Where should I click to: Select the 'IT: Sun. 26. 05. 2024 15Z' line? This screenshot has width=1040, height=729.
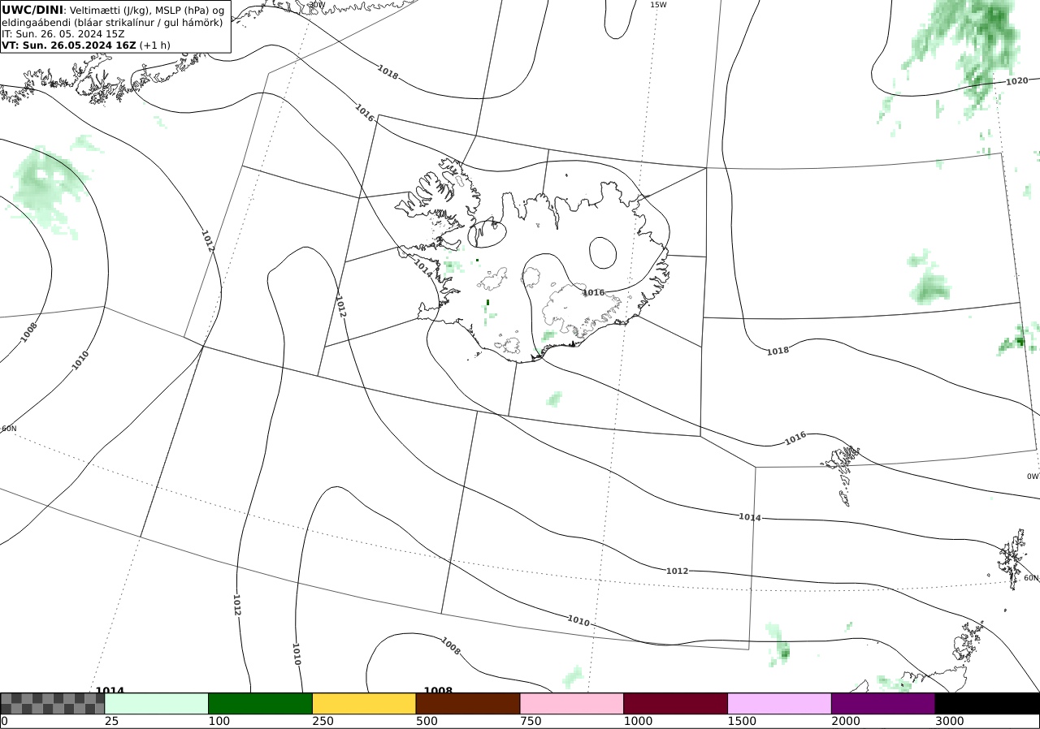tap(63, 34)
